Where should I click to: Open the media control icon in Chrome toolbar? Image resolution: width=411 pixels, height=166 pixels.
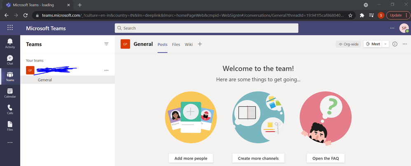[371, 15]
